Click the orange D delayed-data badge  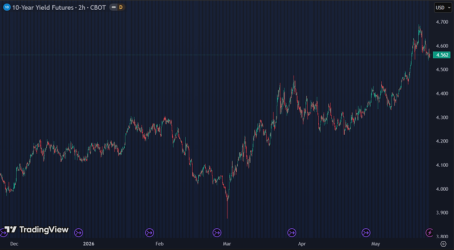(x=121, y=7)
